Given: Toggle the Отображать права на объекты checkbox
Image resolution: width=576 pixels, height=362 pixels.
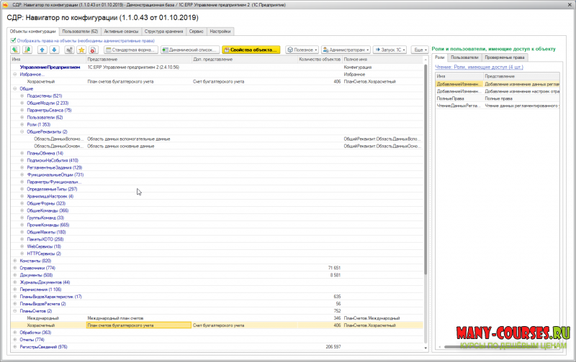Looking at the screenshot, I should tap(14, 41).
